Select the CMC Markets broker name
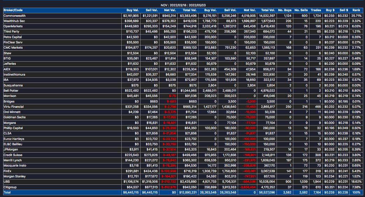This screenshot has width=365, height=197. point(13,48)
